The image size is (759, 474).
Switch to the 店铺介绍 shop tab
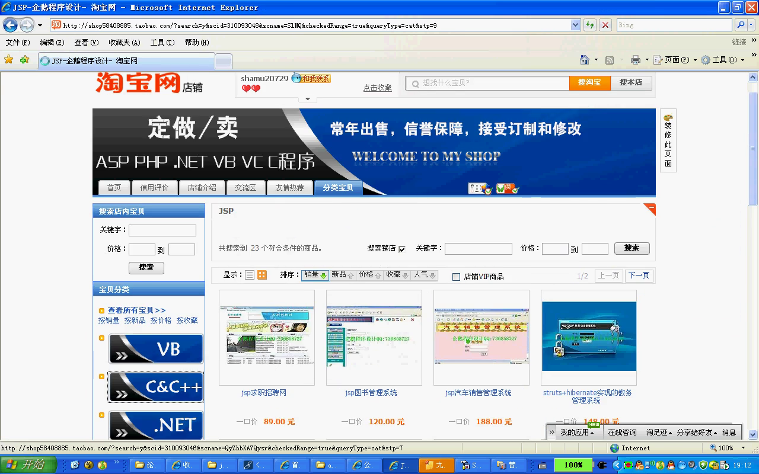pyautogui.click(x=202, y=187)
